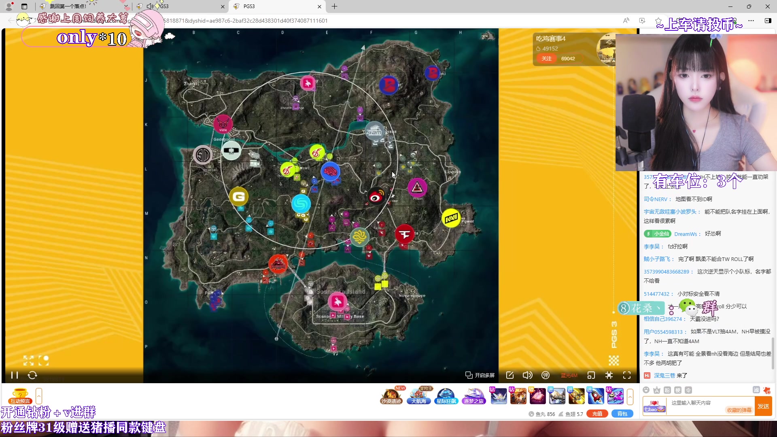Pause the live stream video
777x437 pixels.
[15, 375]
